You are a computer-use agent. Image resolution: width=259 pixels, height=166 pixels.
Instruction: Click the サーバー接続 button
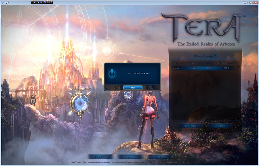pyautogui.click(x=190, y=126)
